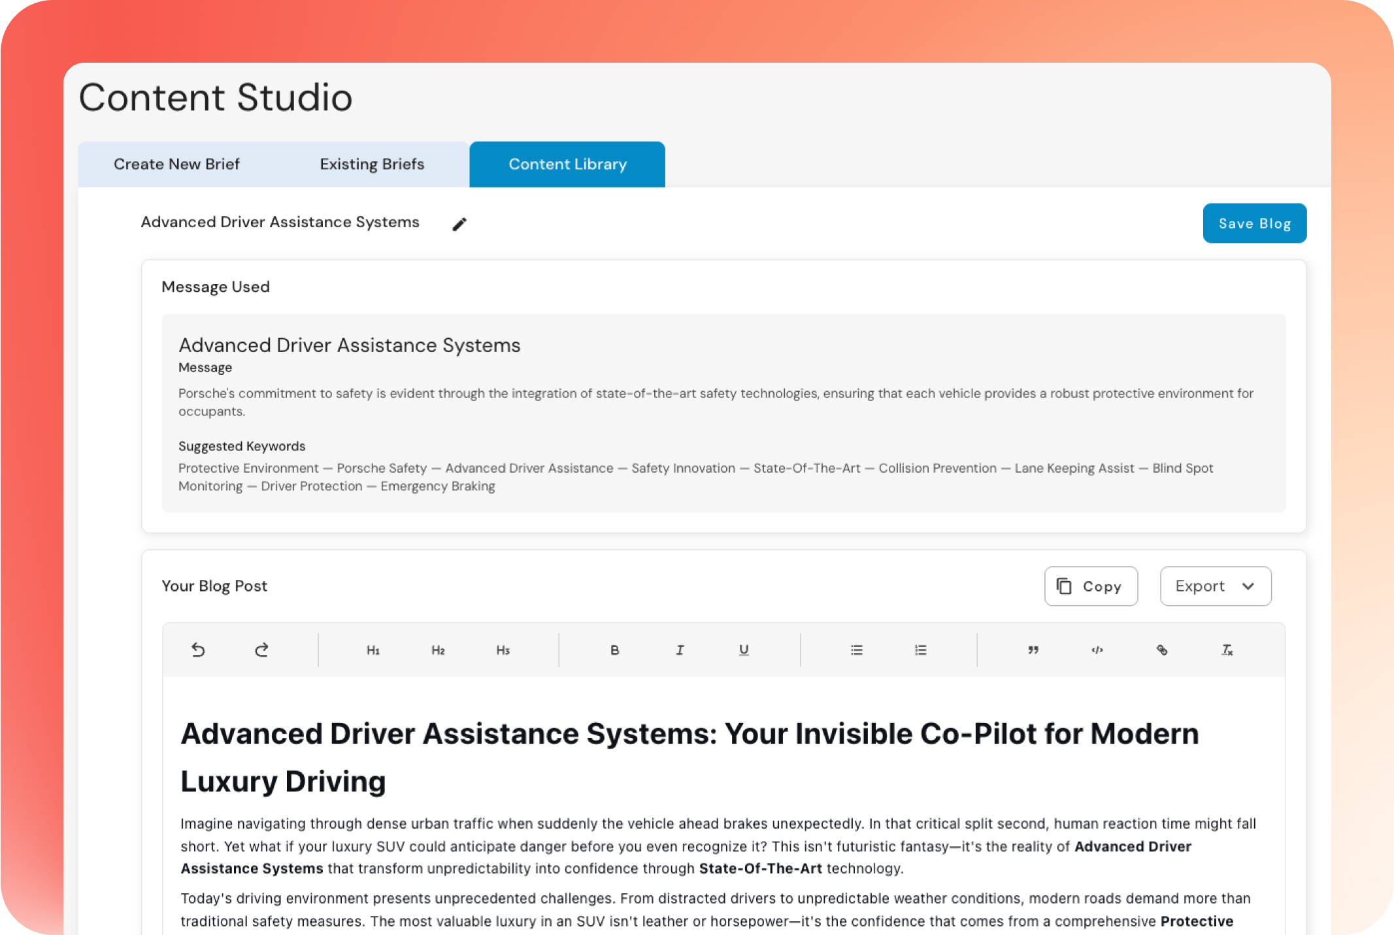Open the Existing Briefs tab

click(372, 165)
